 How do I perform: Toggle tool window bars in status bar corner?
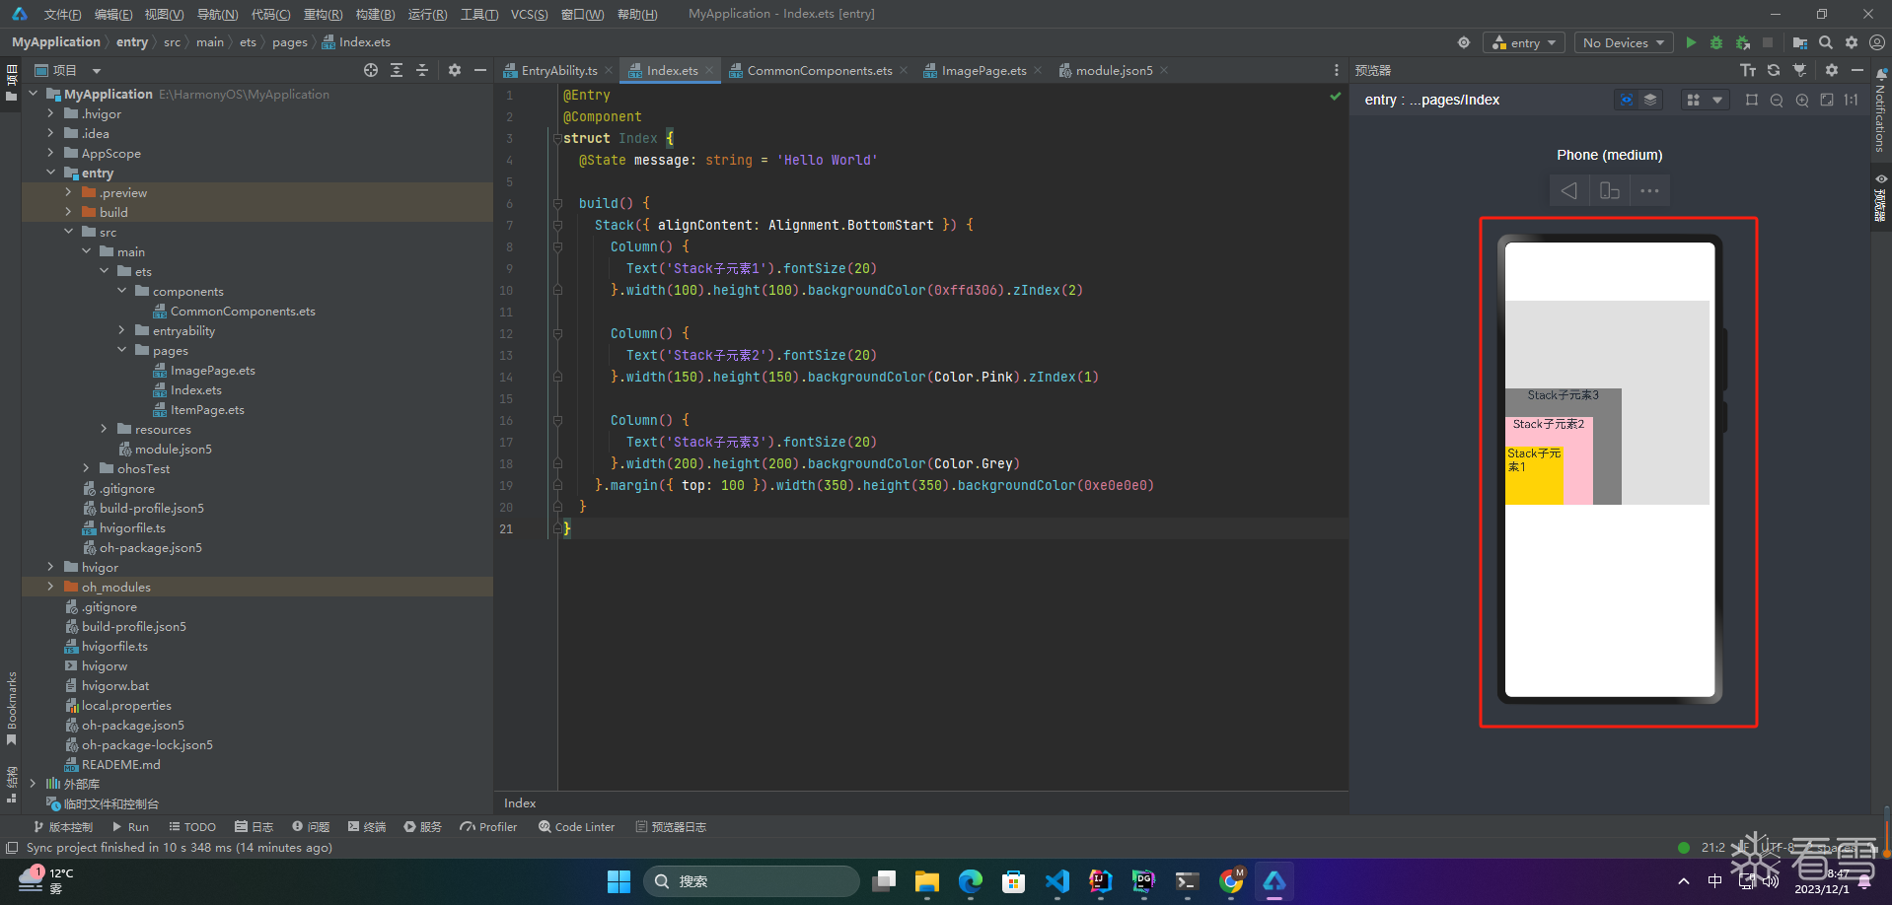pyautogui.click(x=12, y=848)
